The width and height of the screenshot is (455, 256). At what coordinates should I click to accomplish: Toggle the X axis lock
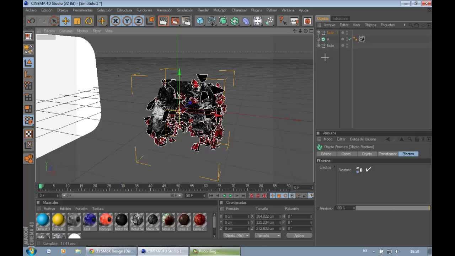point(115,21)
